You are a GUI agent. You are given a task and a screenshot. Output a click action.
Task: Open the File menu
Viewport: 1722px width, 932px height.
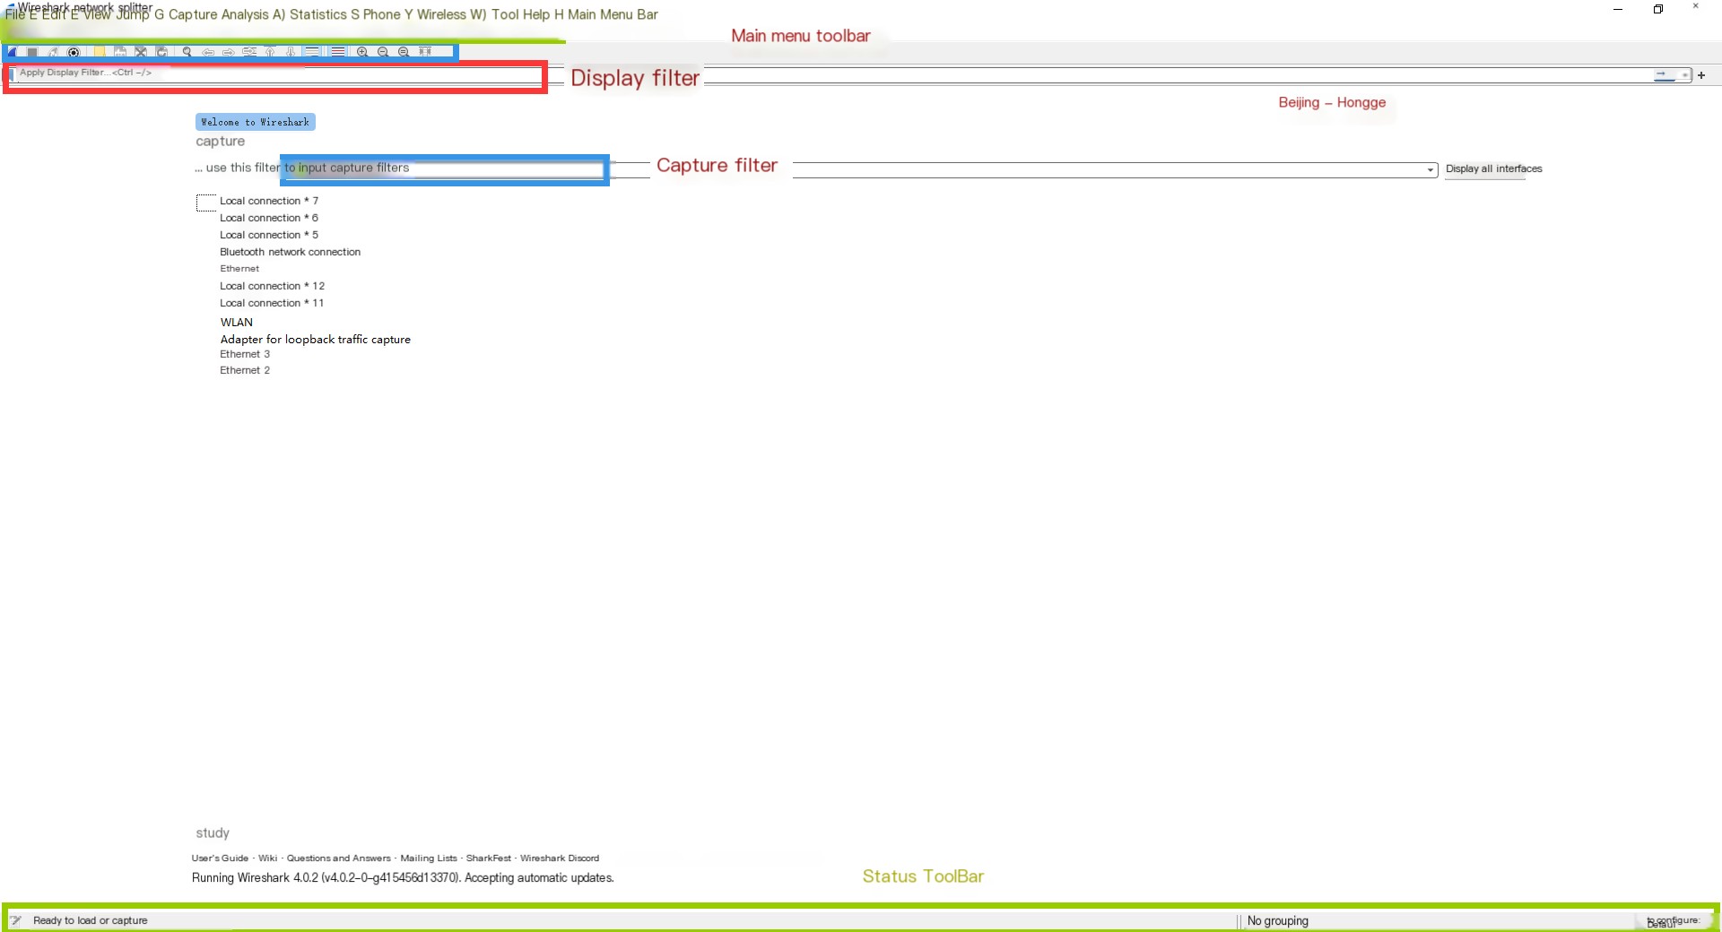click(15, 15)
